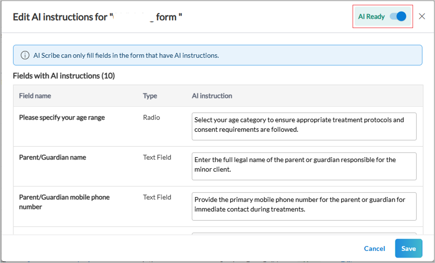Close the Edit AI instructions dialog
The width and height of the screenshot is (435, 263).
coord(422,16)
